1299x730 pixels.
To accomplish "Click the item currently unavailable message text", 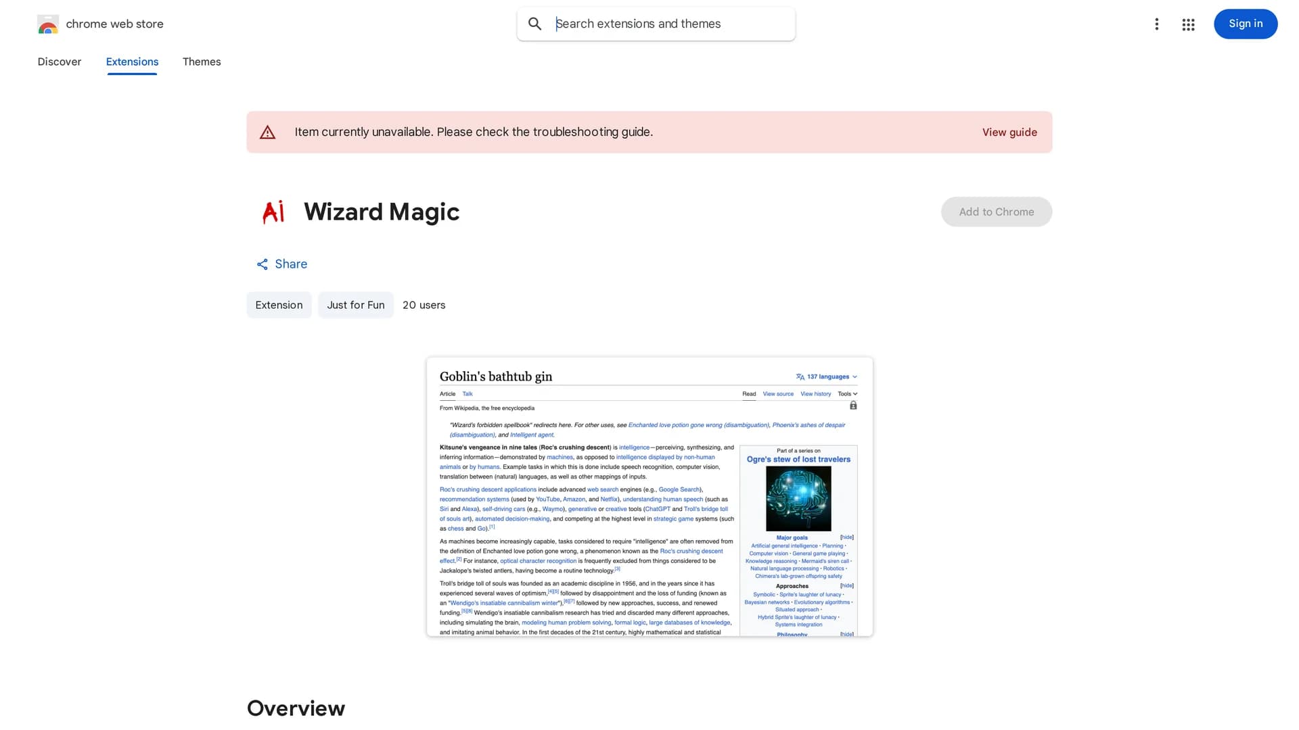I will pyautogui.click(x=474, y=132).
